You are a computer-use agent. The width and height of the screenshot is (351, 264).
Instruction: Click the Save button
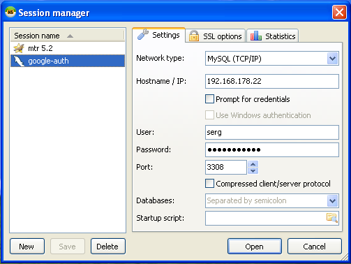68,247
